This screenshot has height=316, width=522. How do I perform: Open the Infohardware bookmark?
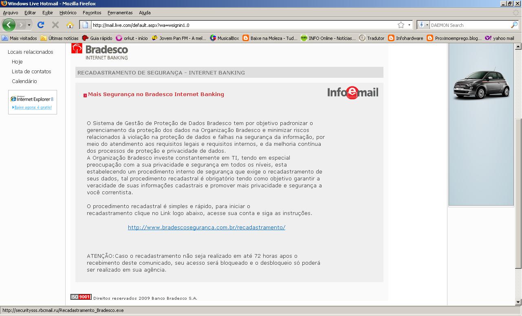(x=405, y=38)
